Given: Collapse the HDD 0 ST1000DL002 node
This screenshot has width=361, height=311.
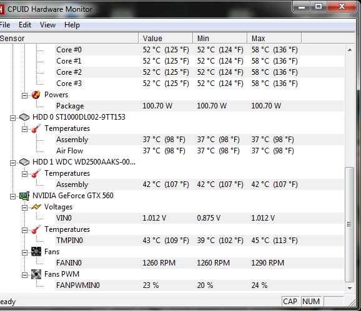Looking at the screenshot, I should tap(12, 118).
